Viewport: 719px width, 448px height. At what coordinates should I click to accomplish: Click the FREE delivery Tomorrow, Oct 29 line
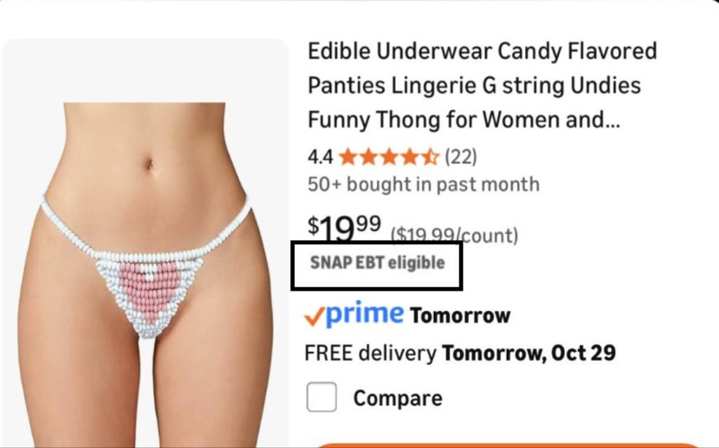coord(460,353)
